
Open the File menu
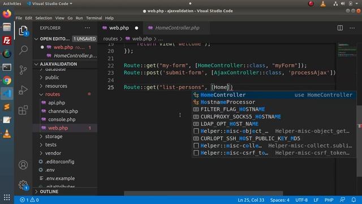tap(19, 18)
